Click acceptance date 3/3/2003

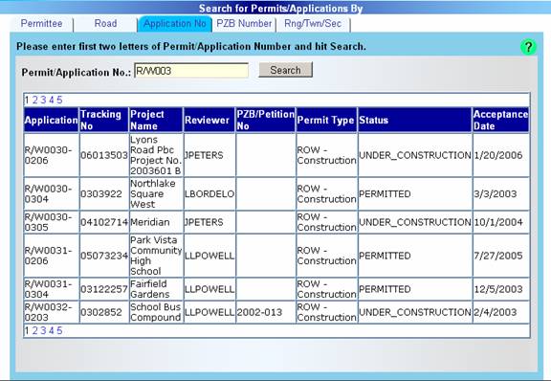pos(496,193)
